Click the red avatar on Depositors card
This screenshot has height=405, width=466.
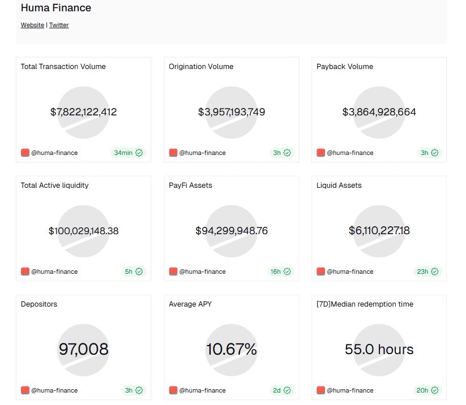coord(25,390)
